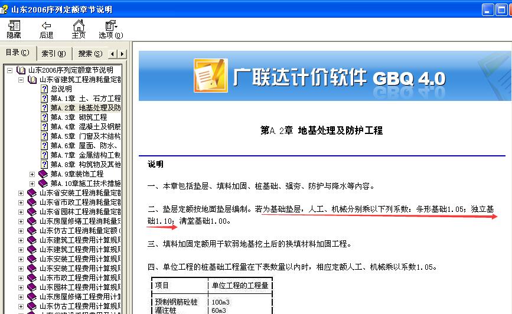Expand the 山东仿古工程费用计算规则 node
The height and width of the screenshot is (314, 512).
[21, 307]
